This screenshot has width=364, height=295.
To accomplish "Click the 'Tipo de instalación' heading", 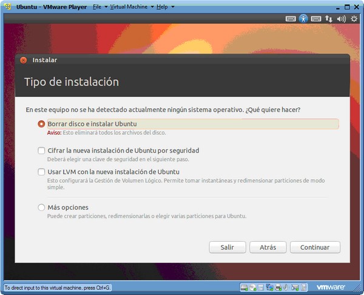I will coord(72,82).
